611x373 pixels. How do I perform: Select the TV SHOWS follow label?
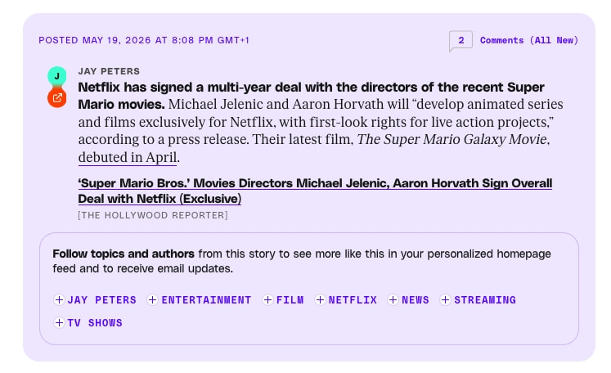[x=95, y=323]
